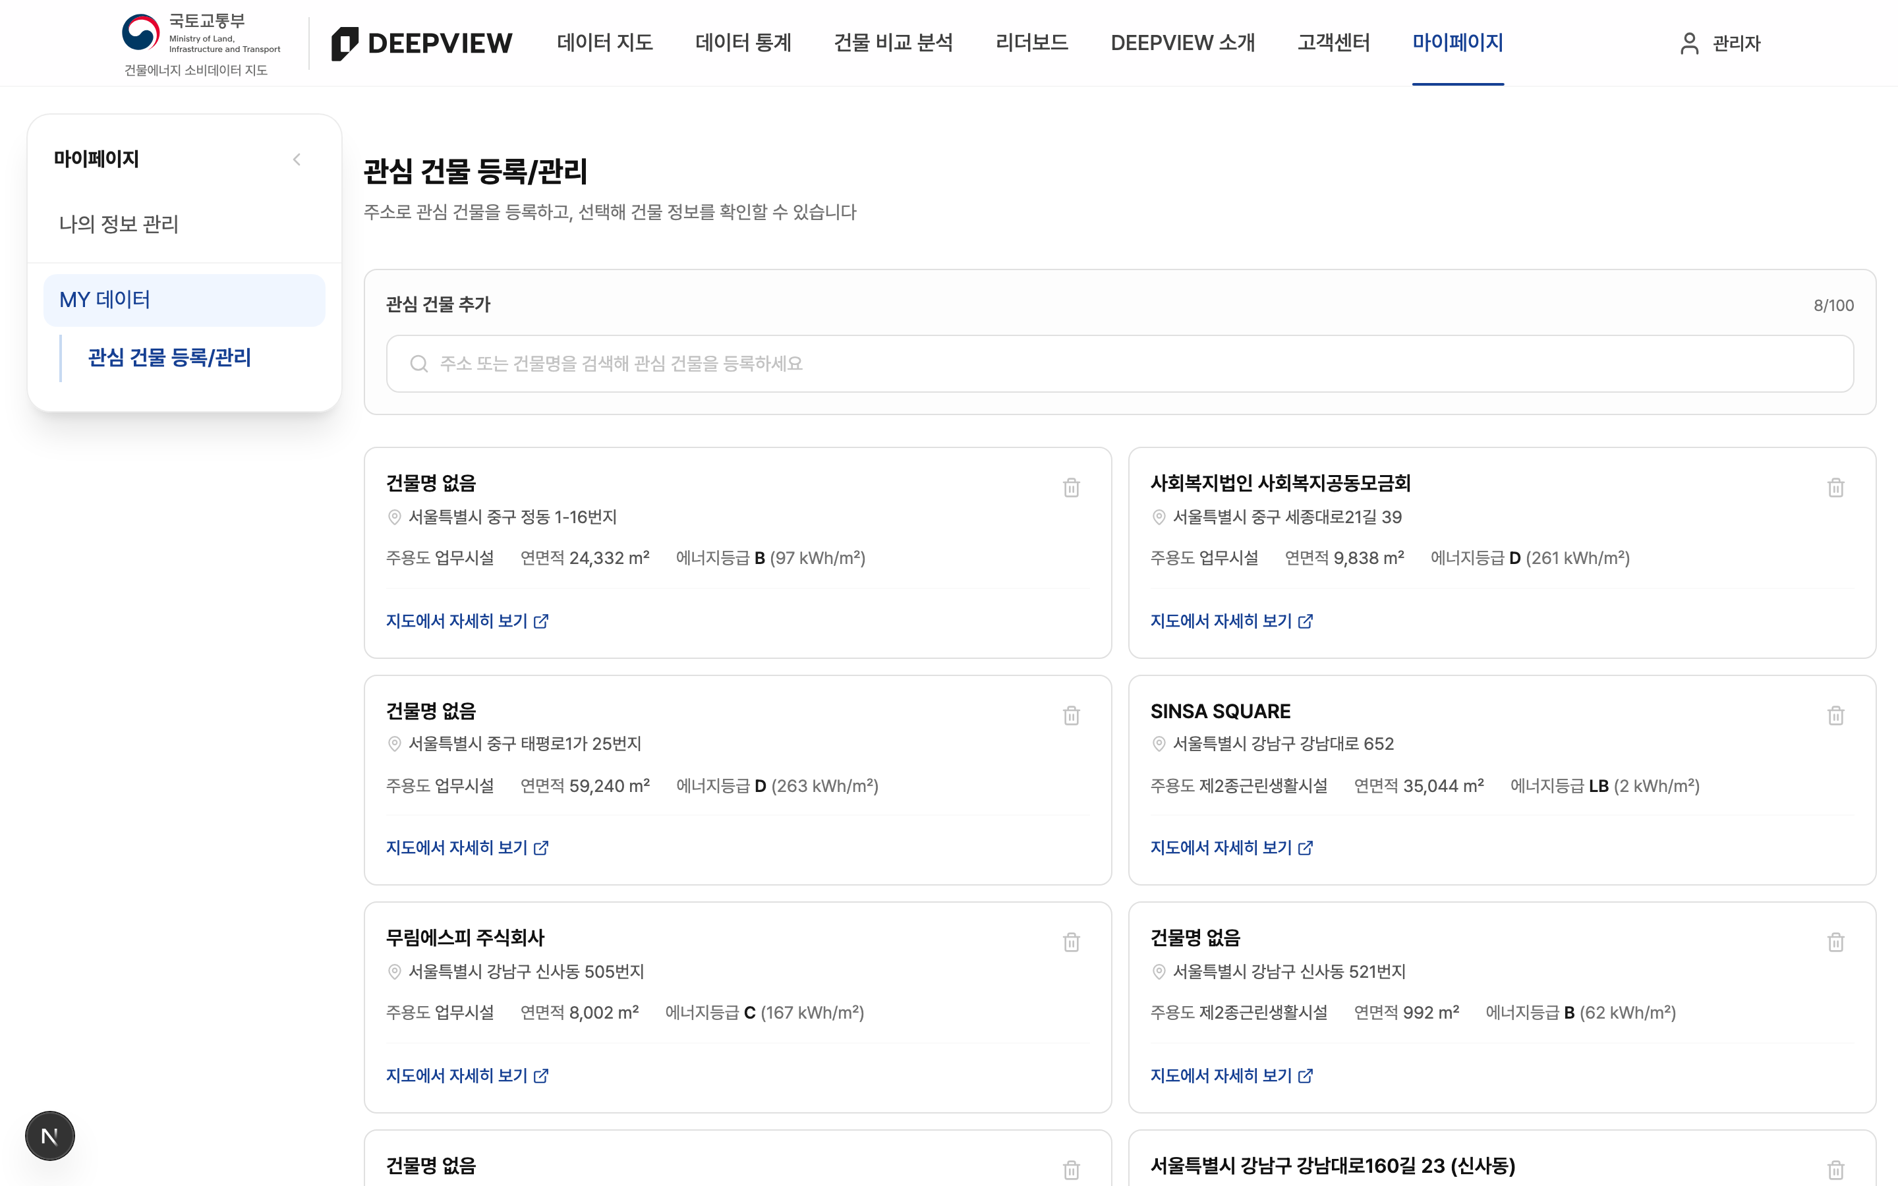Click the 무림에스피 주식회사 title
Image resolution: width=1898 pixels, height=1186 pixels.
(465, 938)
